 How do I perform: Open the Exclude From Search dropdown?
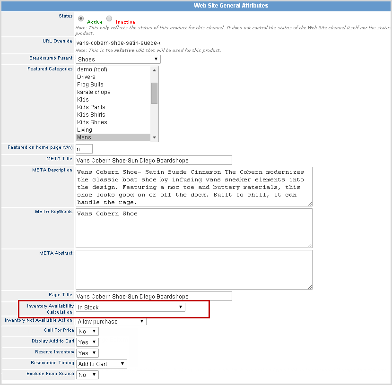[87, 375]
